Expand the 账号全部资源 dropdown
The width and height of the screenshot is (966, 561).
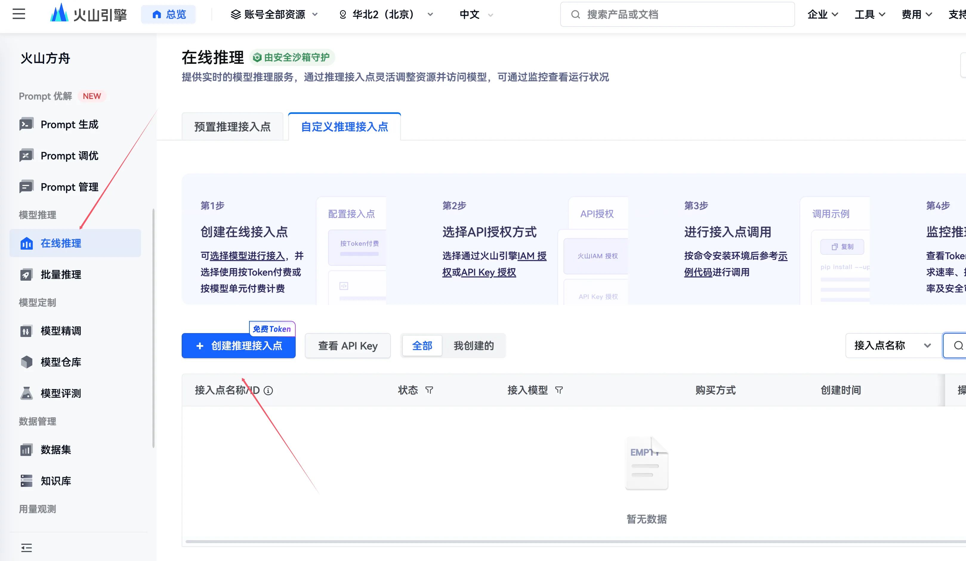pyautogui.click(x=274, y=15)
